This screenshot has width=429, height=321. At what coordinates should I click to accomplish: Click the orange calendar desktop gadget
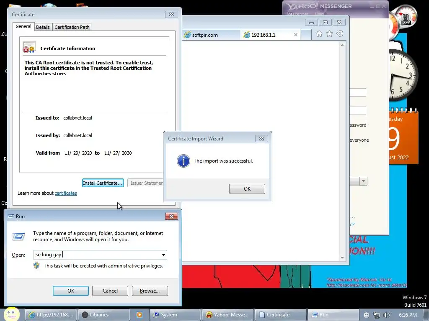[403, 137]
